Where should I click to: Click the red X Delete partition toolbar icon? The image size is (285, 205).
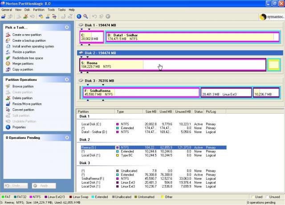(26, 16)
